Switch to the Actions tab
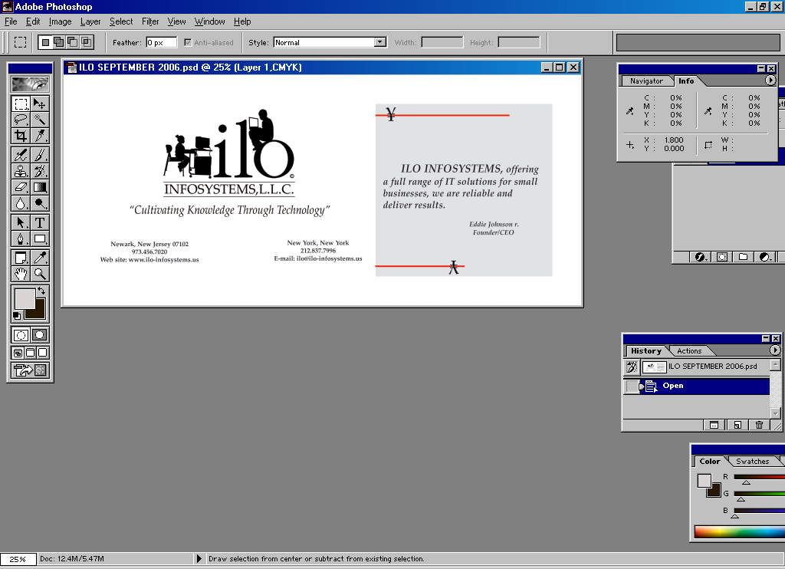Viewport: 785px width, 569px height. [x=689, y=351]
